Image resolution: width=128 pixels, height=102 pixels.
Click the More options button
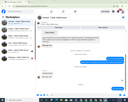click(x=103, y=28)
